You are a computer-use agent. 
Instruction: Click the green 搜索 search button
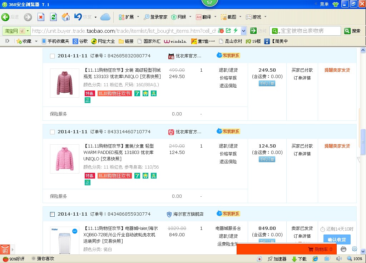tap(352, 31)
